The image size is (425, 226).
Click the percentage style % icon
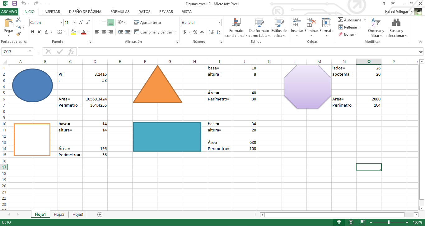pyautogui.click(x=195, y=32)
